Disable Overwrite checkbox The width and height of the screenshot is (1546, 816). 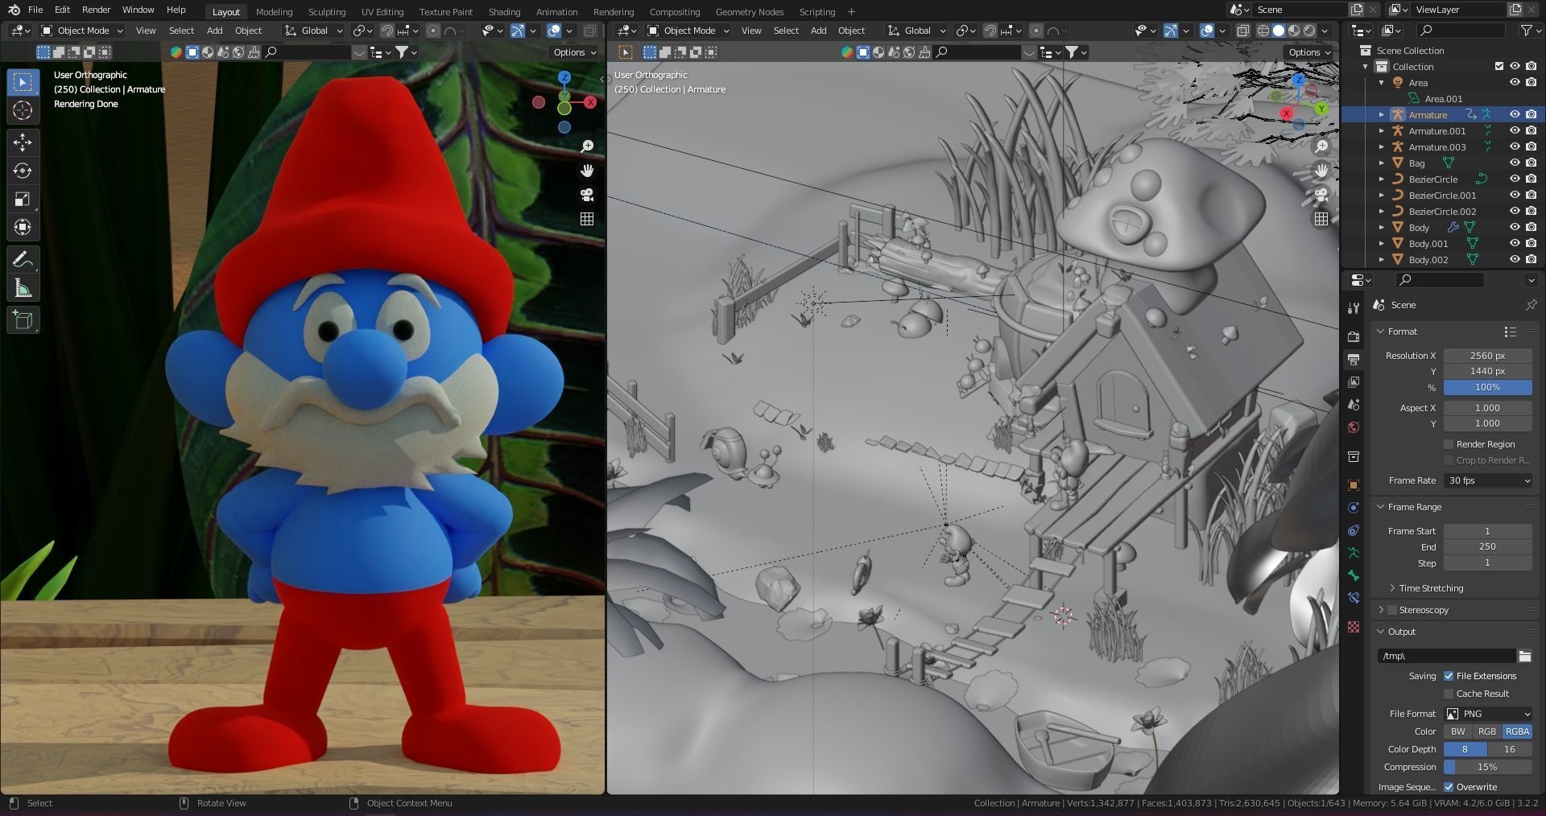[1449, 787]
